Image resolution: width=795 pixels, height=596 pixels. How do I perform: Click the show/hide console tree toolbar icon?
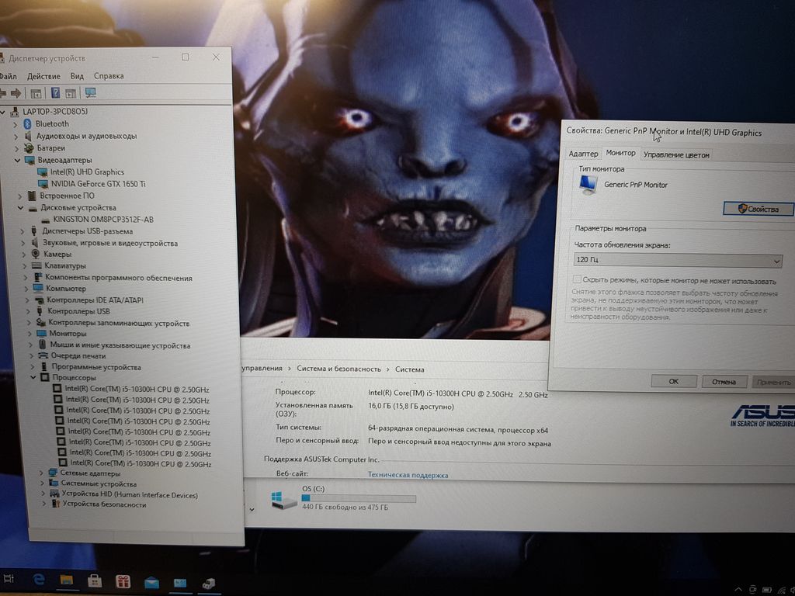[x=36, y=93]
